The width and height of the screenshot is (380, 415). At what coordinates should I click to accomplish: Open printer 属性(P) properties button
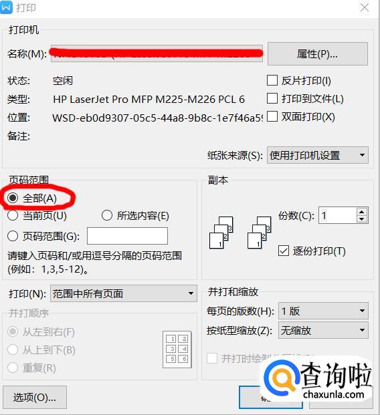(x=318, y=53)
